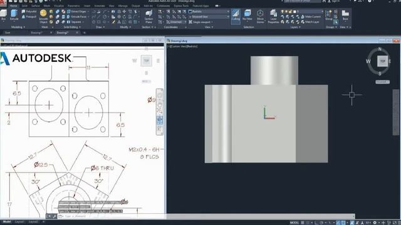Select the Move Gizmo tool
Image resolution: width=401 pixels, height=225 pixels.
260,16
